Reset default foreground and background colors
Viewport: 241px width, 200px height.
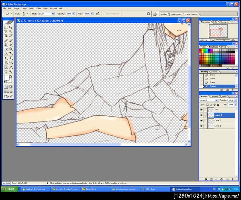coord(5,82)
